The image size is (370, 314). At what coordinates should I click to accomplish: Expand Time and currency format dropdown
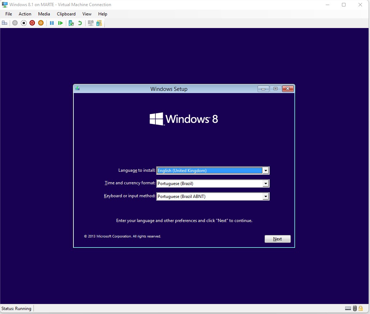[266, 184]
